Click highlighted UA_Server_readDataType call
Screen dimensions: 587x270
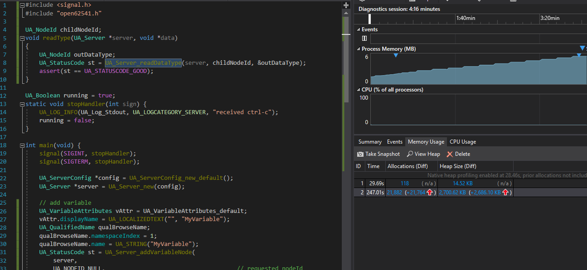pyautogui.click(x=143, y=63)
